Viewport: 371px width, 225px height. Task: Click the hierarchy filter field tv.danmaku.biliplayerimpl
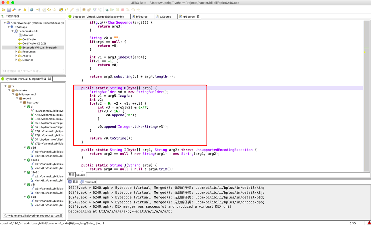33,215
